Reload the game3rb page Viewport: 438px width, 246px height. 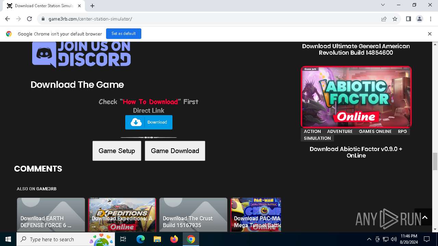click(x=29, y=19)
